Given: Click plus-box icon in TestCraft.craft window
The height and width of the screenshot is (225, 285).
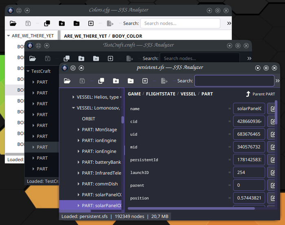Looking at the screenshot, I should (110, 58).
